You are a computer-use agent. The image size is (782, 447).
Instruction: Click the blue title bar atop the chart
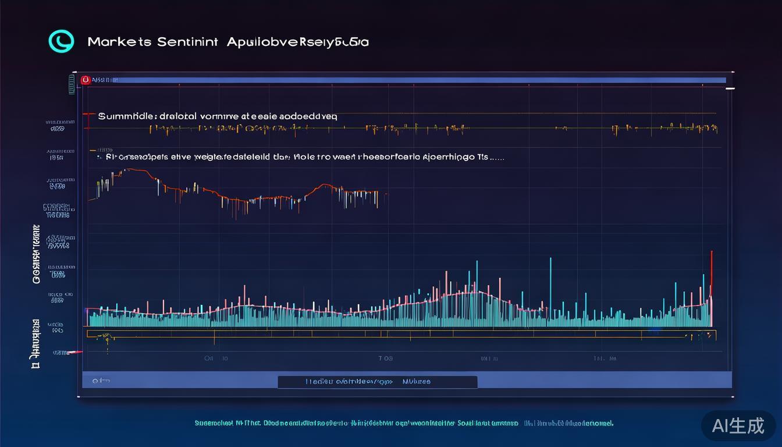pos(407,80)
